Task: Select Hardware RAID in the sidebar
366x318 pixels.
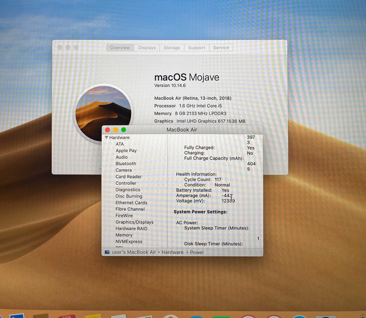Action: (131, 229)
